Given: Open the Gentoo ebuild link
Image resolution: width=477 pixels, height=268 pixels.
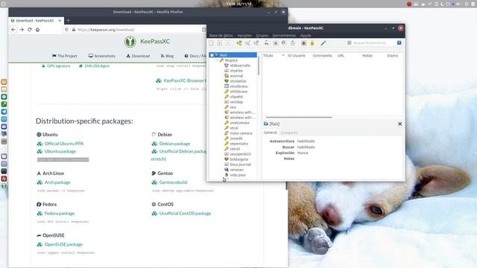Looking at the screenshot, I should 173,182.
